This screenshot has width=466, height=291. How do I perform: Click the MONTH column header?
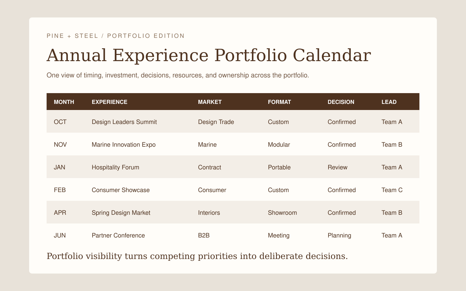point(64,102)
